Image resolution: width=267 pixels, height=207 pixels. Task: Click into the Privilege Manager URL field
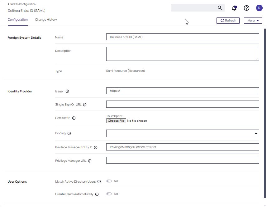[183, 160]
